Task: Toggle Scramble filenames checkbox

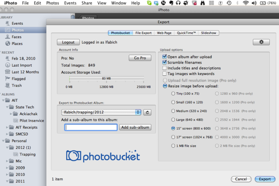Action: (x=165, y=62)
